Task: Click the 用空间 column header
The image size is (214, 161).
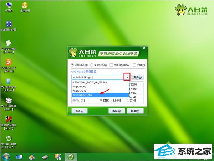Action: tap(133, 84)
